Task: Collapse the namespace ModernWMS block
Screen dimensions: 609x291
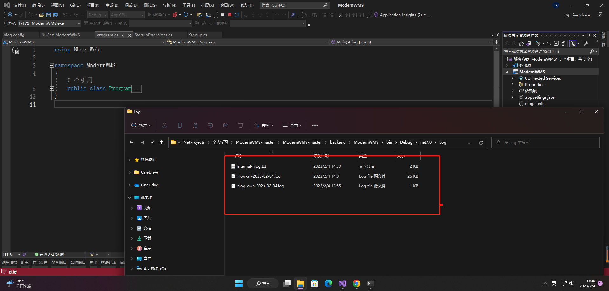Action: pos(51,65)
